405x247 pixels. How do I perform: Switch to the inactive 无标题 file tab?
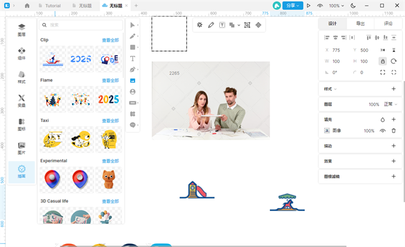(x=82, y=6)
